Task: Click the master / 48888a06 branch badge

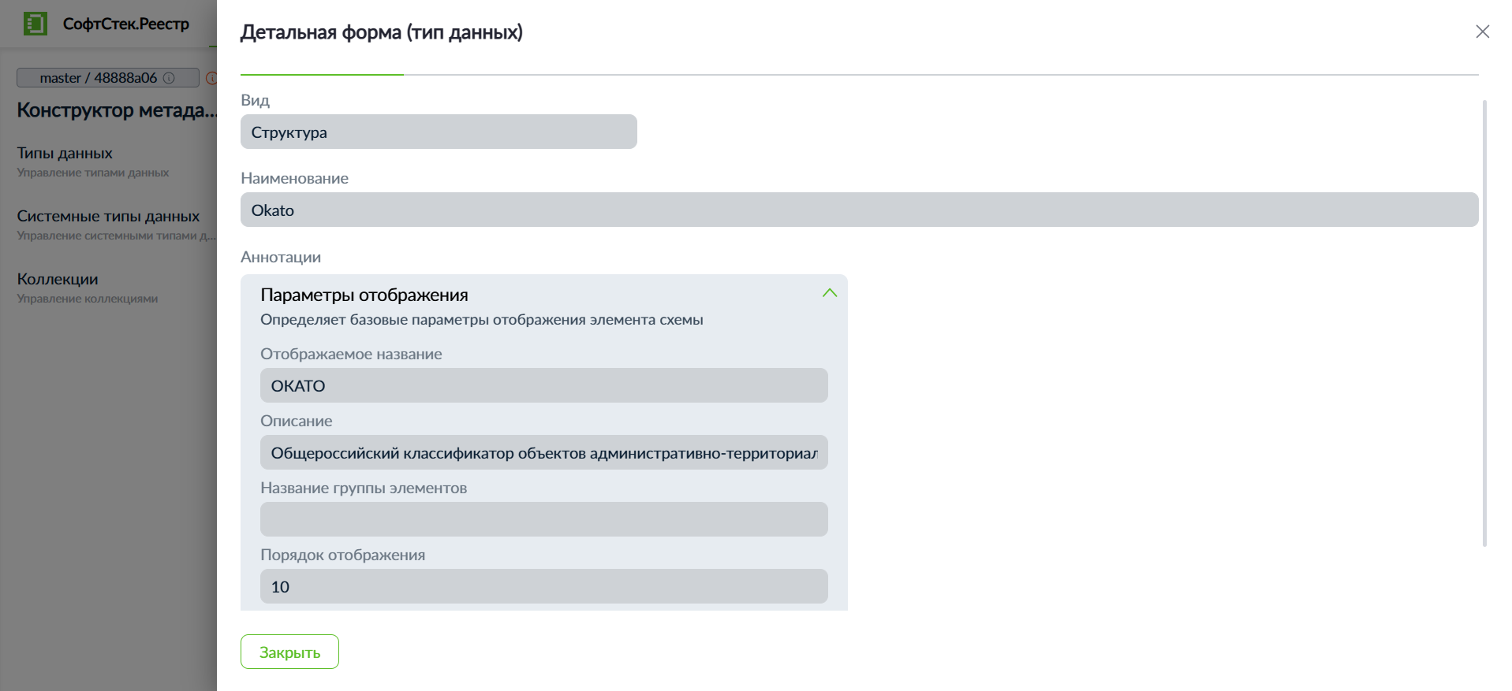Action: [x=108, y=78]
